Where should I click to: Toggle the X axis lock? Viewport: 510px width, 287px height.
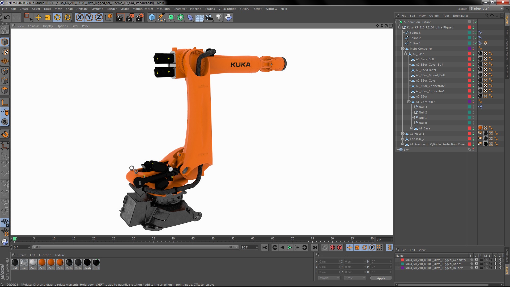(79, 18)
